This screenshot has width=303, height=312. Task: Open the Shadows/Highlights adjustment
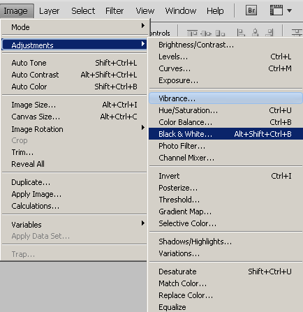(226, 242)
